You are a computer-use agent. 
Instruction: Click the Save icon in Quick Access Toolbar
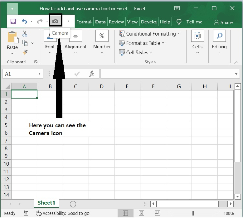point(13,21)
